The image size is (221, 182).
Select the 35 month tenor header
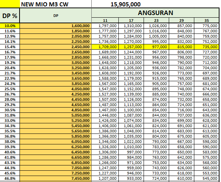(x=207, y=20)
